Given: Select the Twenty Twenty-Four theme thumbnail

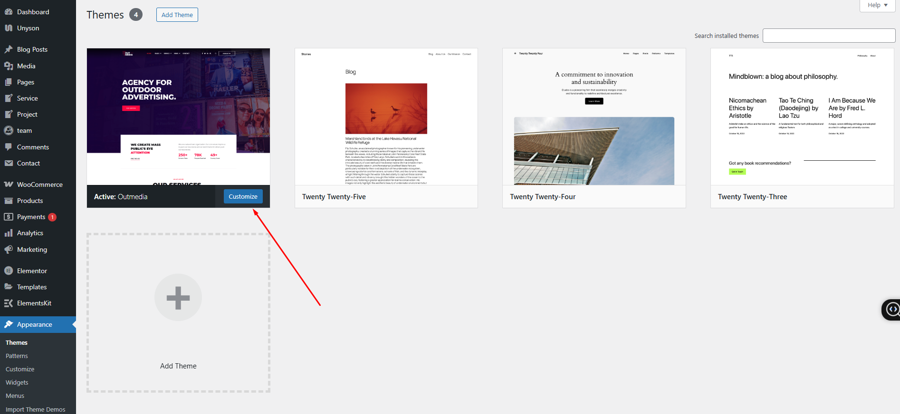Looking at the screenshot, I should pyautogui.click(x=594, y=117).
